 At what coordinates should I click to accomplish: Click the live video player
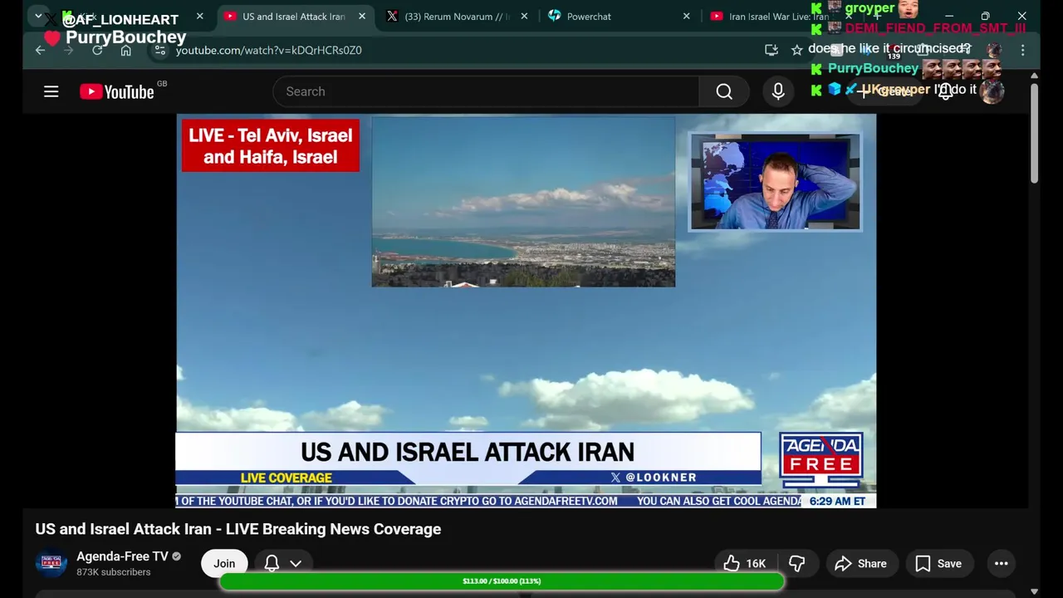coord(526,311)
